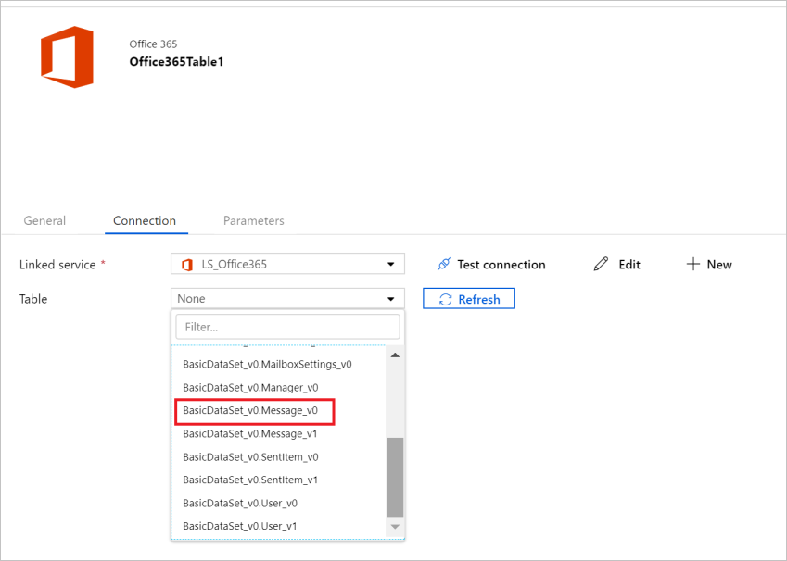The width and height of the screenshot is (787, 561).
Task: Click the scrollbar up arrow in the list
Action: coord(395,354)
